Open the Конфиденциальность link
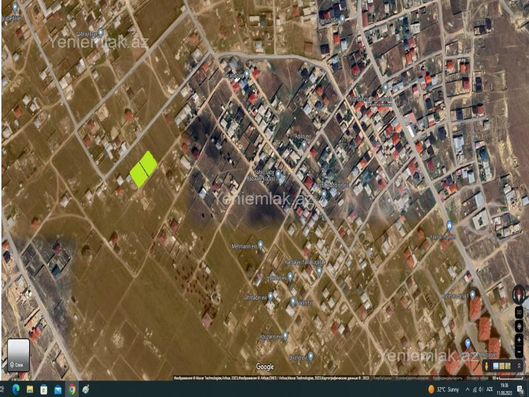 coord(448,378)
